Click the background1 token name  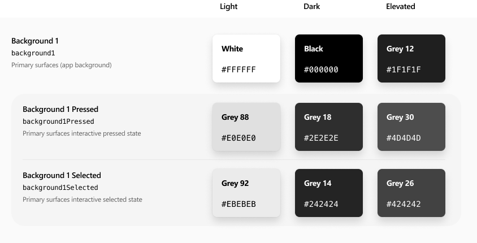pos(33,53)
